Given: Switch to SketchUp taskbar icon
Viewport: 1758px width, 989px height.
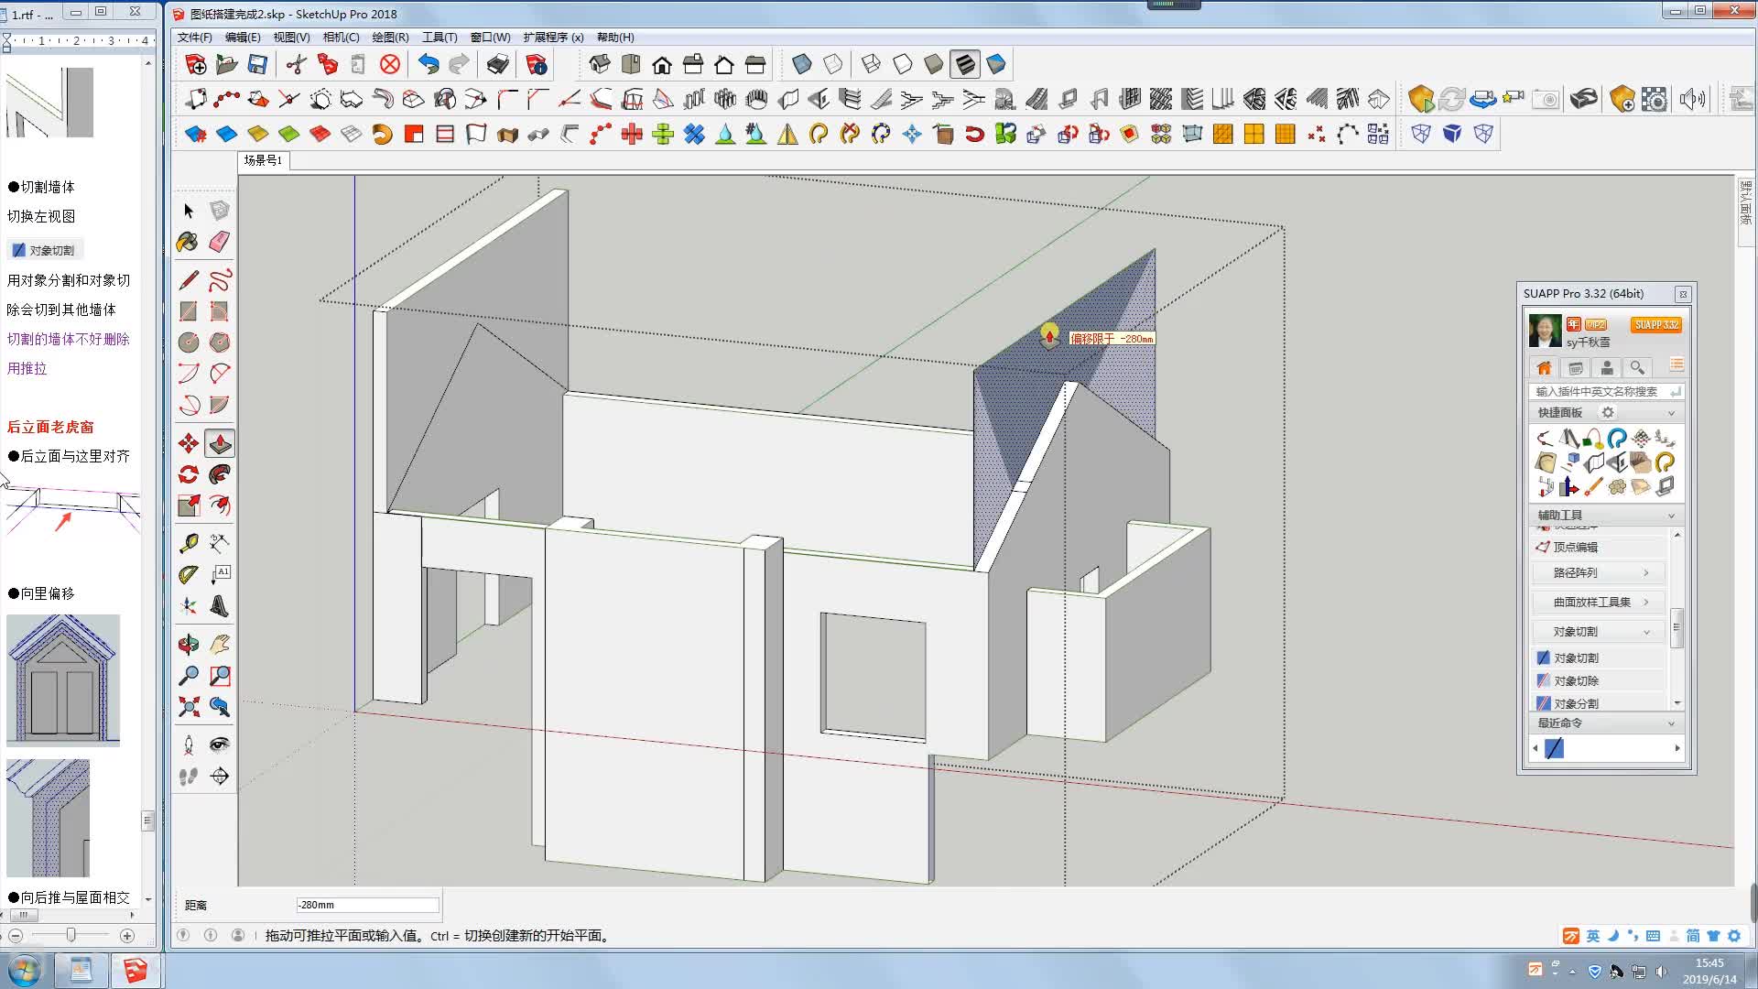Looking at the screenshot, I should pos(136,970).
